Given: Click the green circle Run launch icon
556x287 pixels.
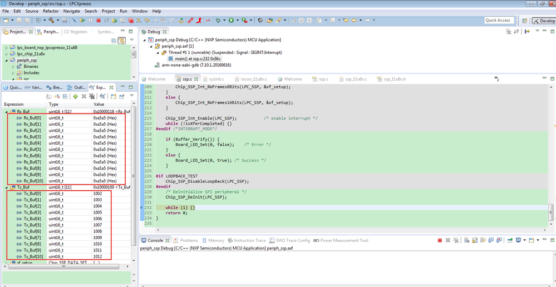Looking at the screenshot, I should point(231,21).
